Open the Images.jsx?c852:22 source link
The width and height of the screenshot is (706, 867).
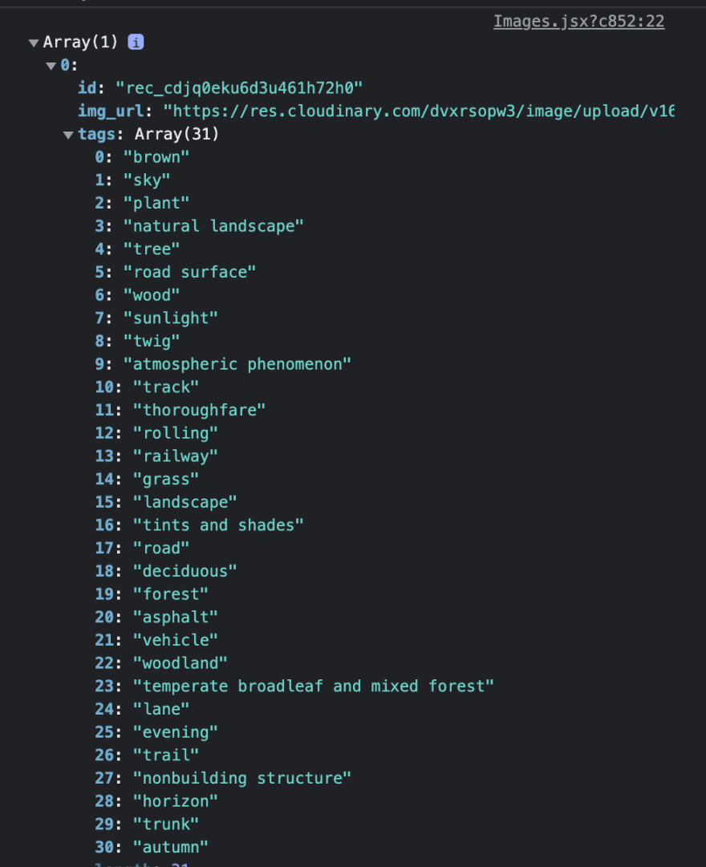578,21
